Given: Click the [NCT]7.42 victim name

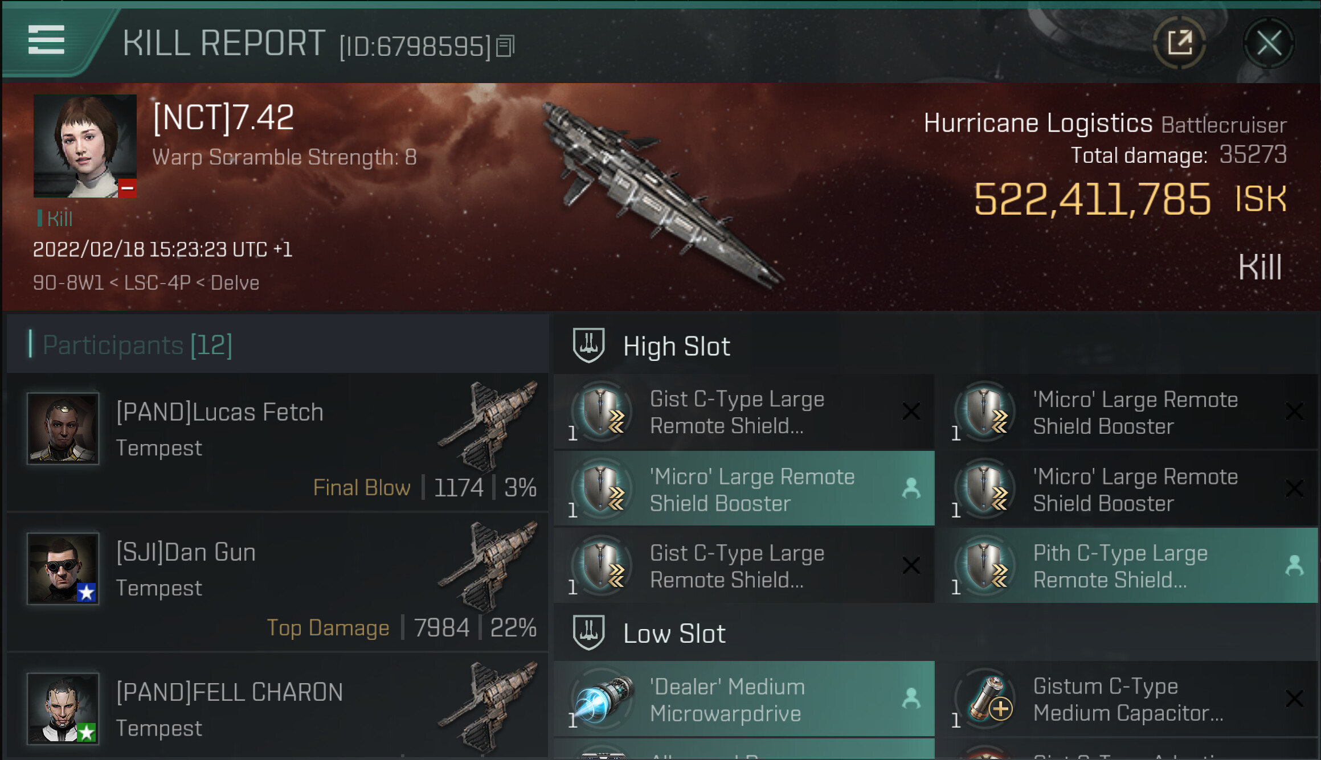Looking at the screenshot, I should coord(223,118).
